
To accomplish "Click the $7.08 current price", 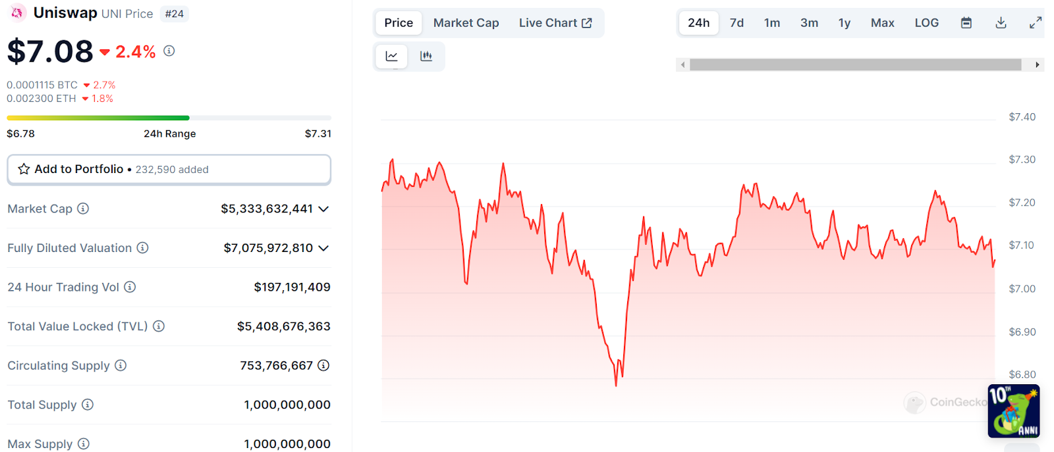I will point(50,51).
